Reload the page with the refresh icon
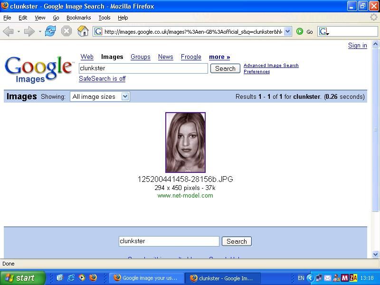Screen dimensions: 380x285 pos(50,31)
